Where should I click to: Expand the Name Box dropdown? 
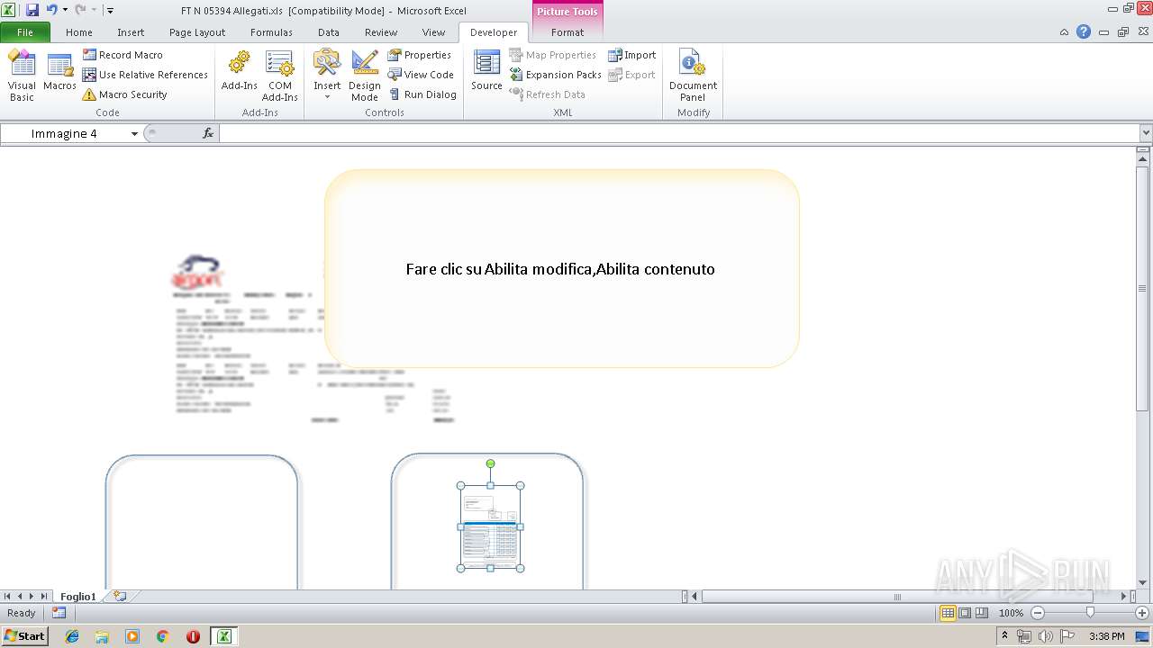point(134,133)
